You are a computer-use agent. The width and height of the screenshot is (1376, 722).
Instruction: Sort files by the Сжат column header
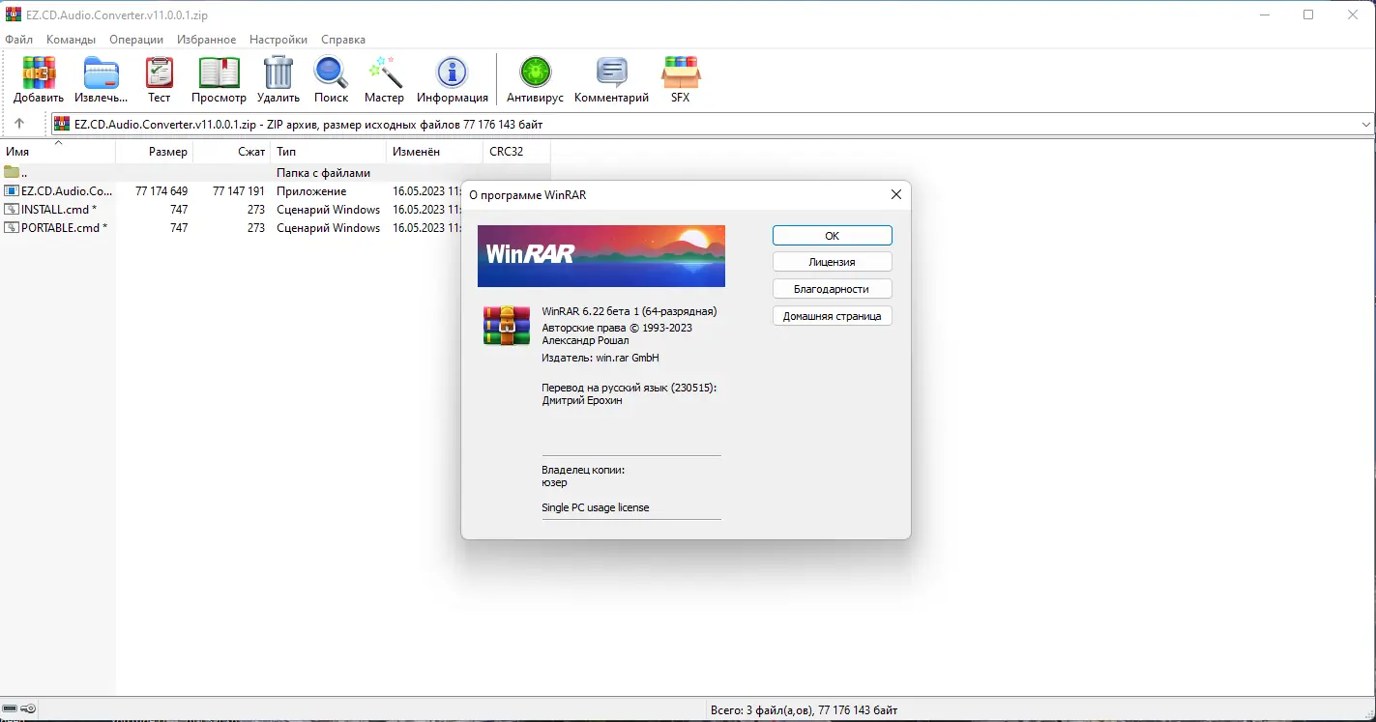coord(232,152)
